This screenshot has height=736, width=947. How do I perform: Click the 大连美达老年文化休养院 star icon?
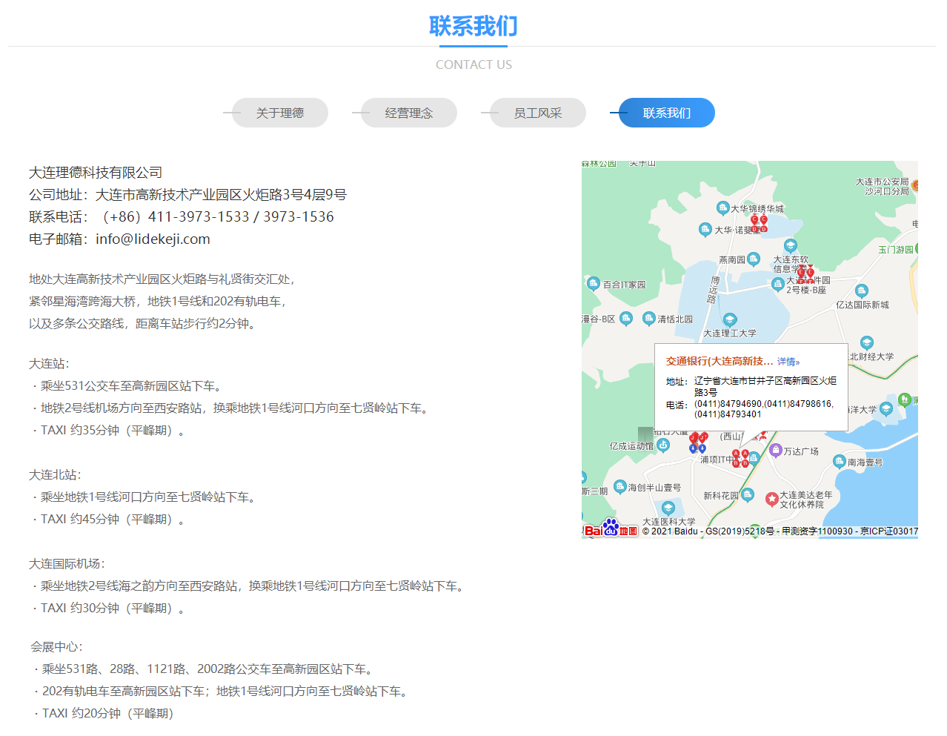click(771, 499)
